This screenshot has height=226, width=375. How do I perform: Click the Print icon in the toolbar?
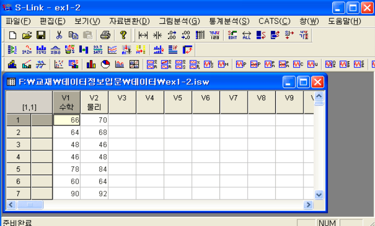click(105, 35)
